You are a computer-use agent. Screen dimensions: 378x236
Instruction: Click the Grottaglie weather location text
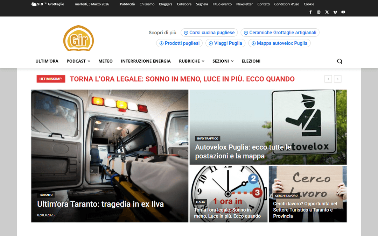click(x=56, y=4)
